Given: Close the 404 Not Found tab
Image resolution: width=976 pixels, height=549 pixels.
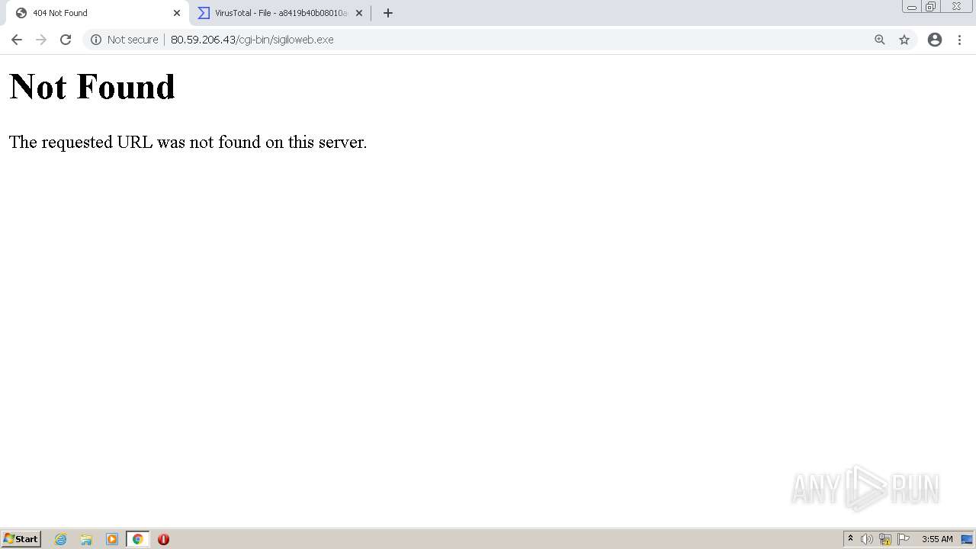Looking at the screenshot, I should (177, 13).
